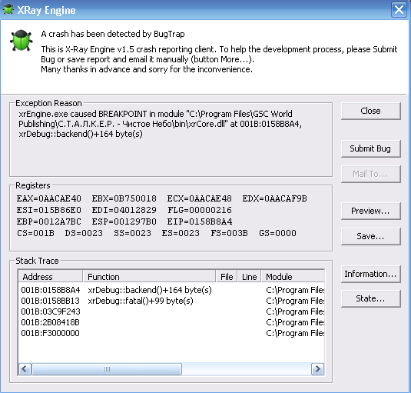Click the Function column header
411x393 pixels.
149,277
